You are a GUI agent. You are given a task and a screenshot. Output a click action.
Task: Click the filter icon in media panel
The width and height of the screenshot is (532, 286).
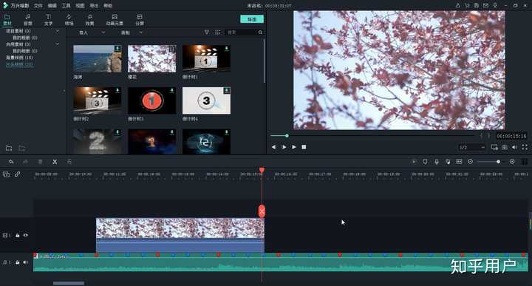(207, 33)
